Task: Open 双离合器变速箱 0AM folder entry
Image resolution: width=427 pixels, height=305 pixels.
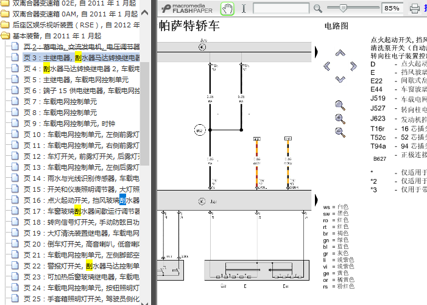Action: 76,14
